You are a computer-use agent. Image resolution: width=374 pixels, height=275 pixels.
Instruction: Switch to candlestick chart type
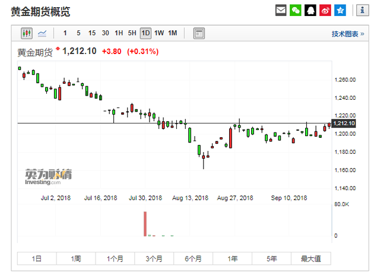27,33
